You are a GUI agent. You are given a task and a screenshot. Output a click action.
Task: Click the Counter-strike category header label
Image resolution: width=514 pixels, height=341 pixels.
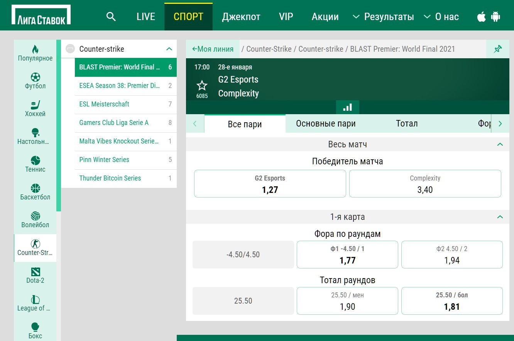(102, 49)
